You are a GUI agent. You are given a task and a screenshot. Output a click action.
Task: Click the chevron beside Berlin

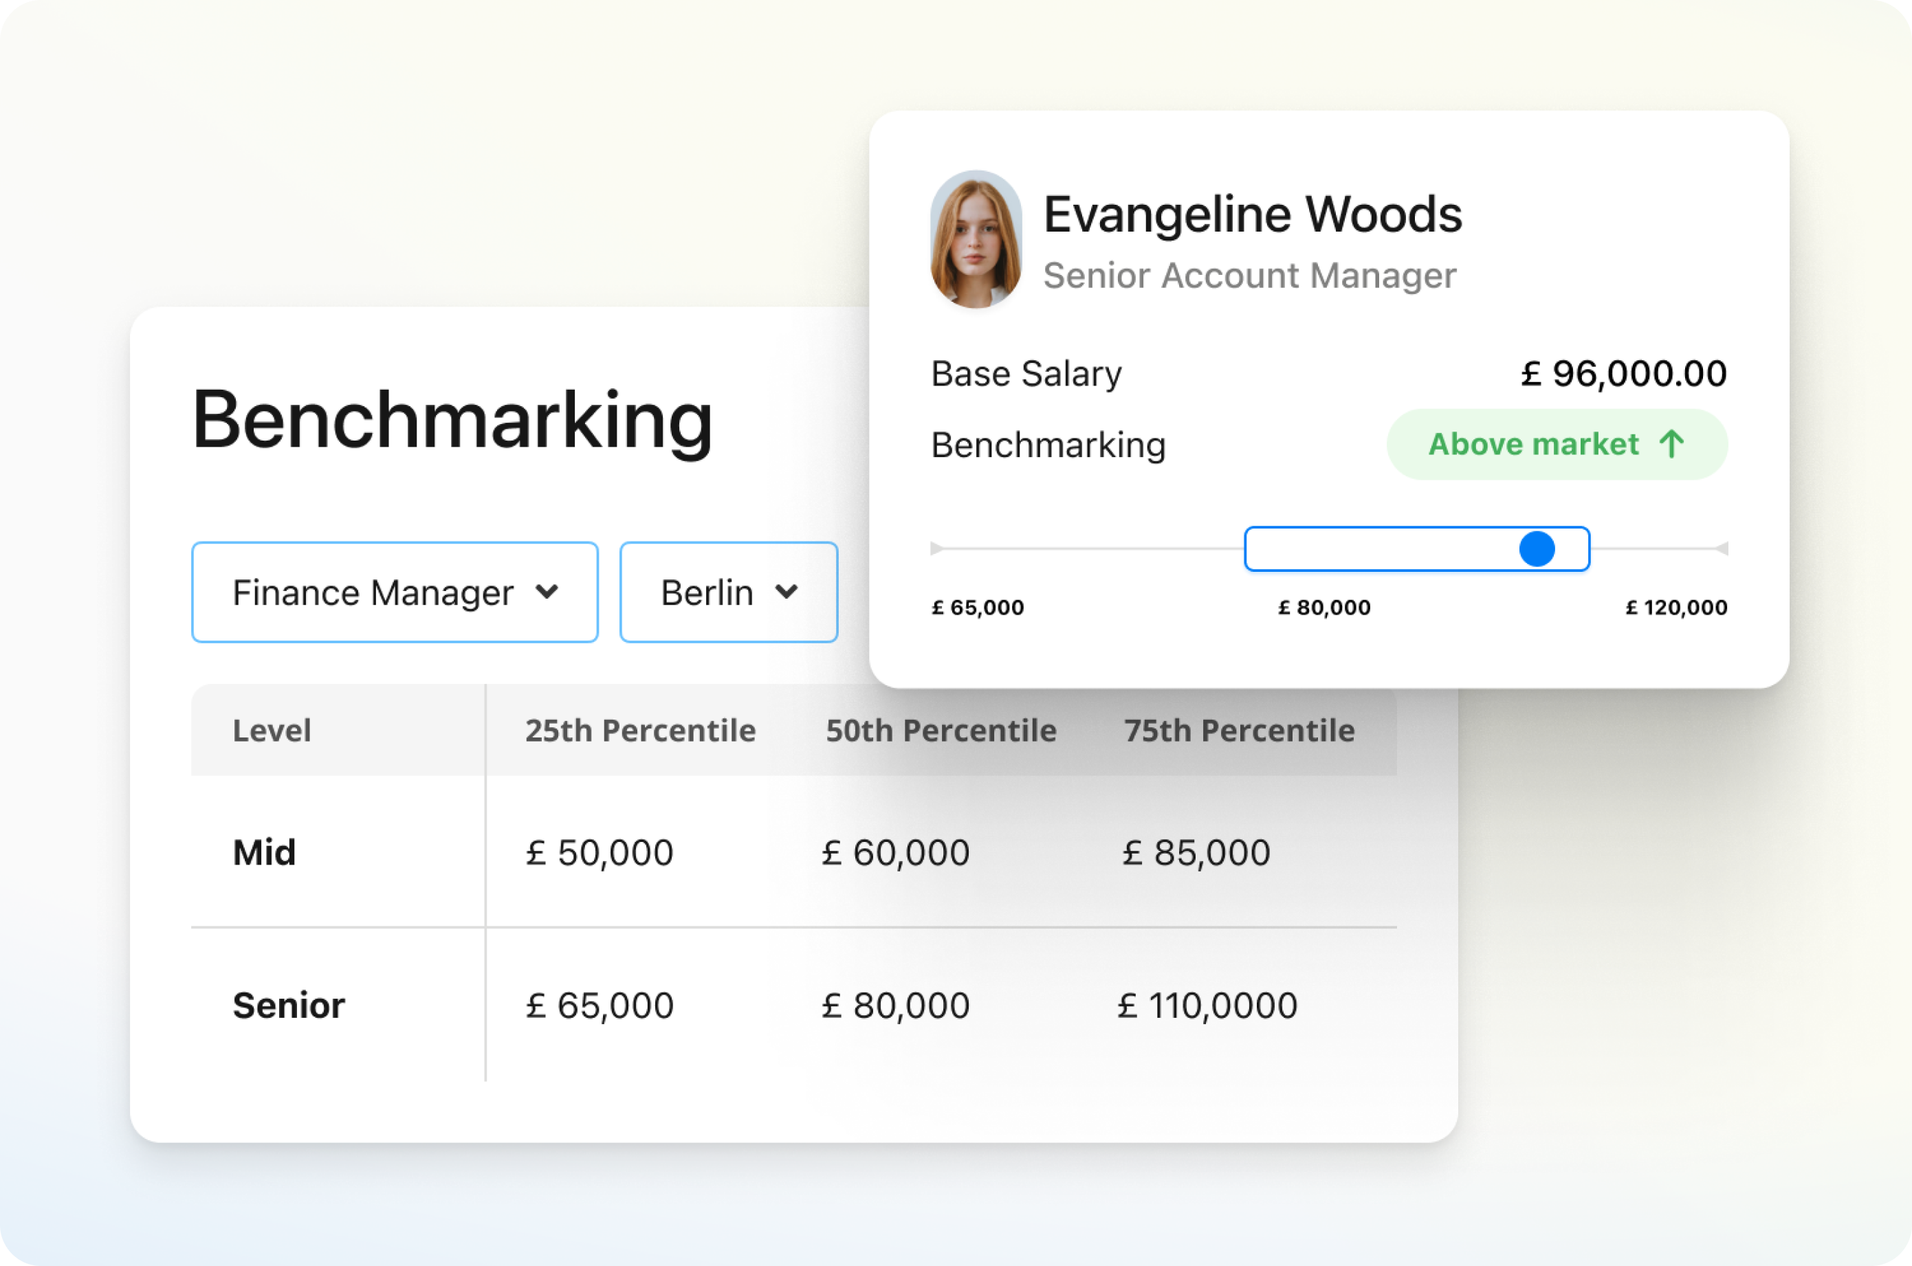[787, 592]
